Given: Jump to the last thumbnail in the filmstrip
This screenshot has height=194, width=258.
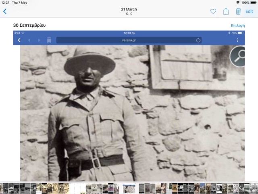Looking at the screenshot, I should 255,188.
